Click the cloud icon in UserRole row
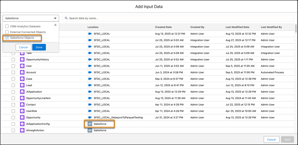298x145 pixels. (x=90, y=111)
